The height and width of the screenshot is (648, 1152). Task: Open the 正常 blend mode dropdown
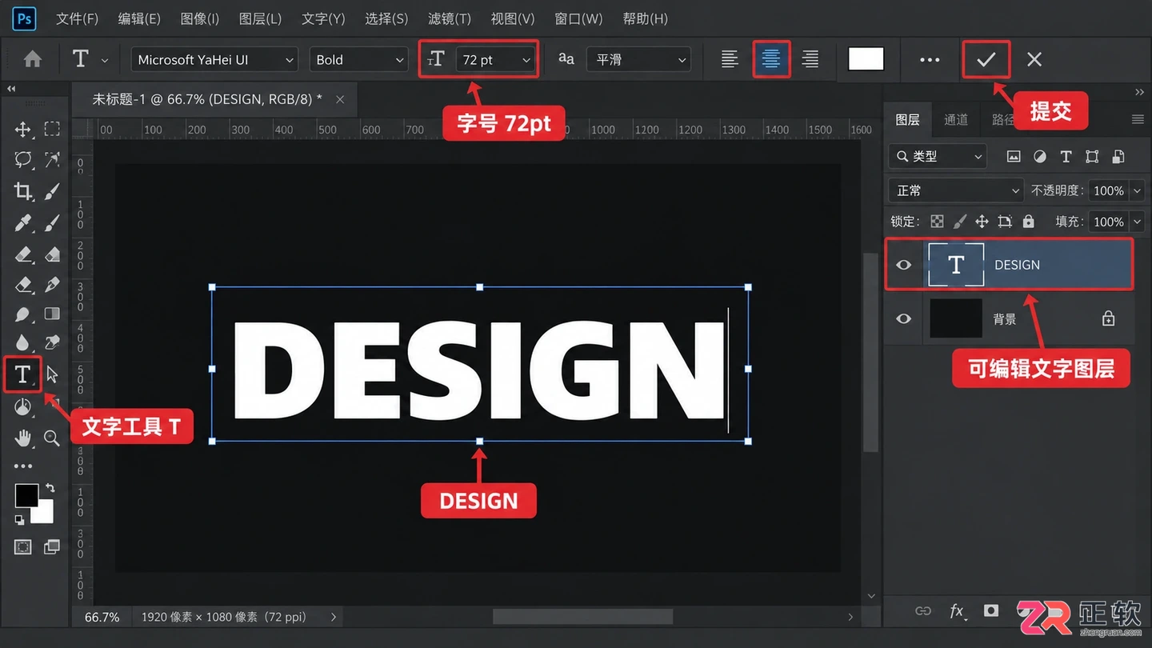pyautogui.click(x=956, y=190)
